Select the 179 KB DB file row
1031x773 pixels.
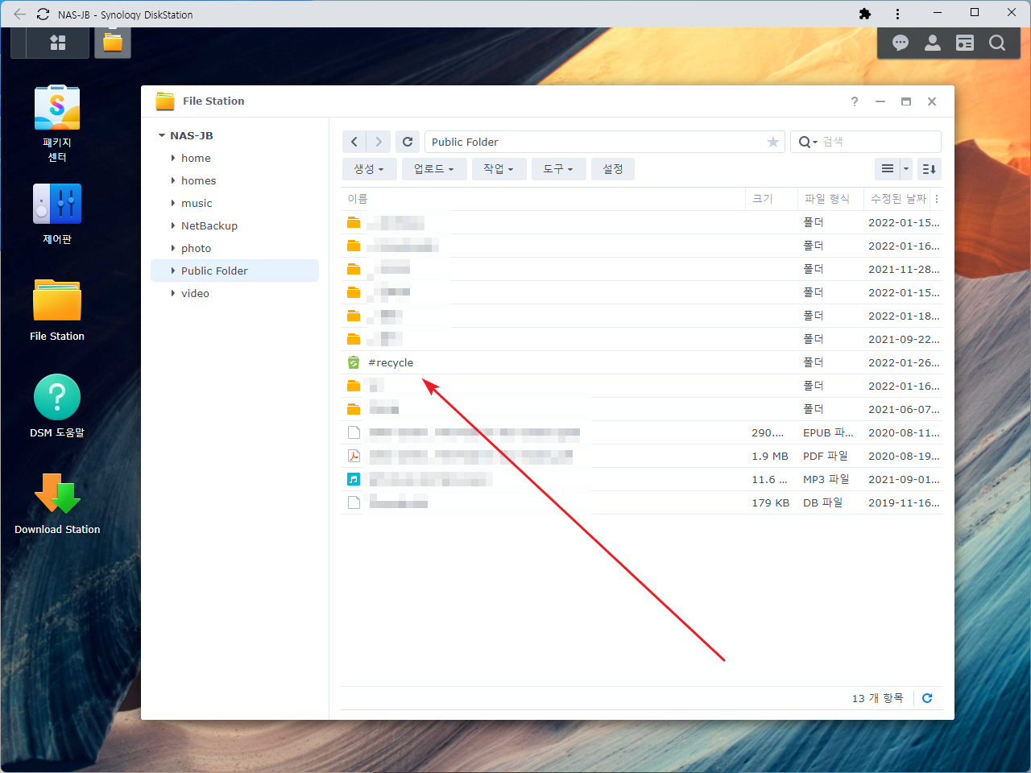[641, 502]
